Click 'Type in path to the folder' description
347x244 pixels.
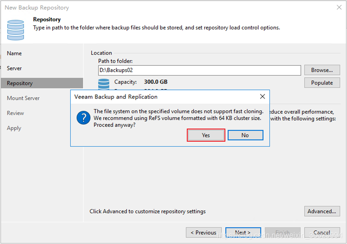pyautogui.click(x=157, y=28)
